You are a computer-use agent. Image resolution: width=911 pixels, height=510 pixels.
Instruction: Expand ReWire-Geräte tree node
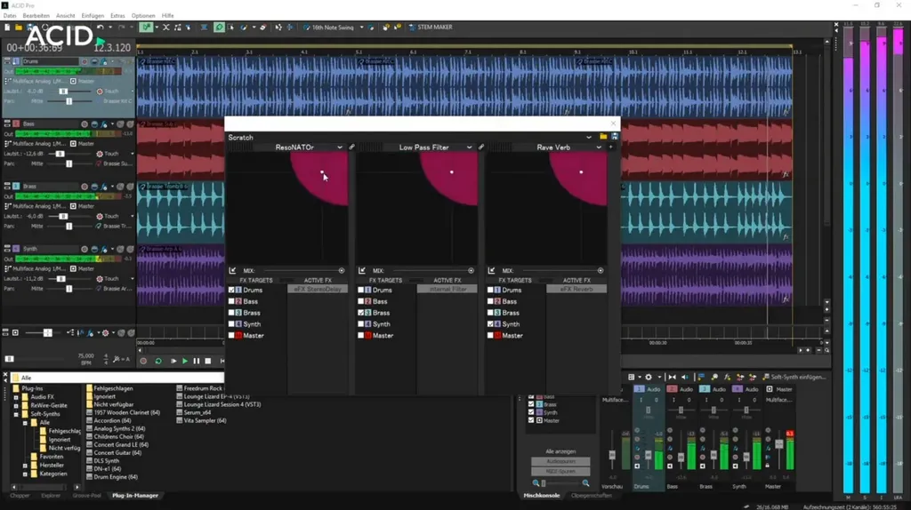pos(16,405)
